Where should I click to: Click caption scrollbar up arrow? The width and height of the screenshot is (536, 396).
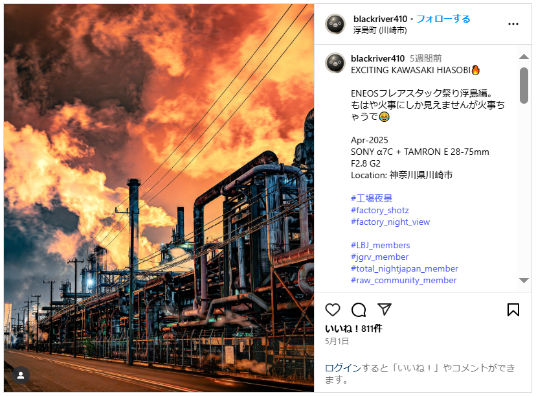[524, 57]
